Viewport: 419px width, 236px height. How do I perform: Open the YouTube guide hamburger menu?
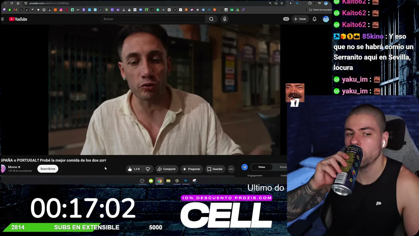2,19
